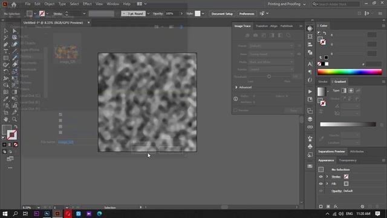387x218 pixels.
Task: Open the Printing and Proofing workspace dropdown
Action: coord(287,4)
